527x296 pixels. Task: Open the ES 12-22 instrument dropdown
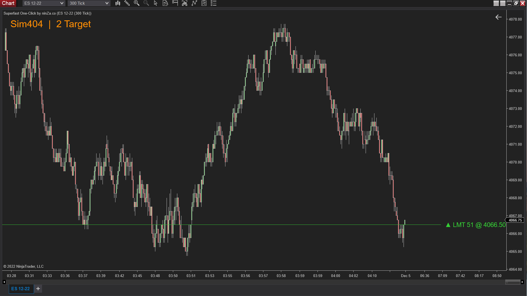[43, 3]
